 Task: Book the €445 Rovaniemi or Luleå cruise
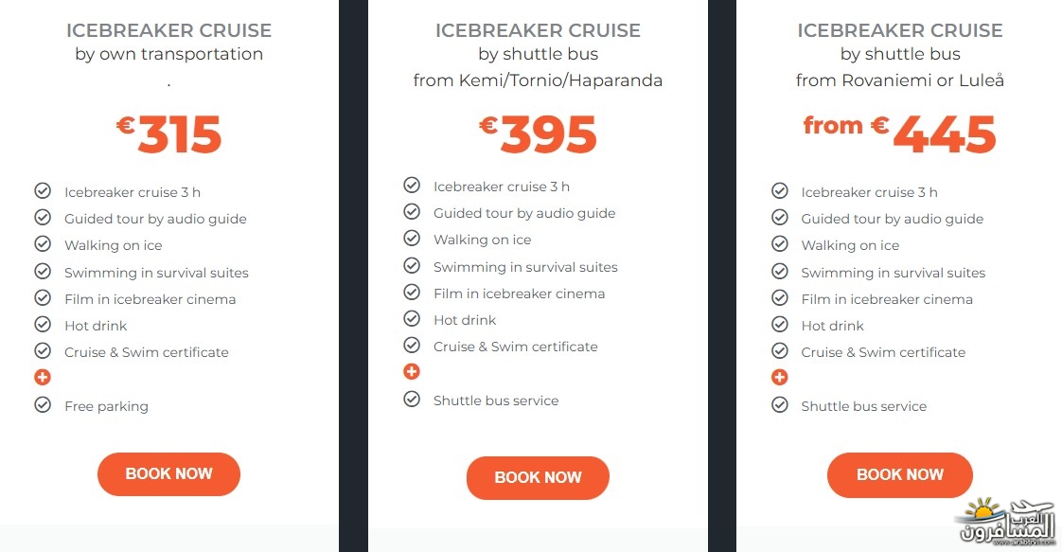pyautogui.click(x=899, y=474)
